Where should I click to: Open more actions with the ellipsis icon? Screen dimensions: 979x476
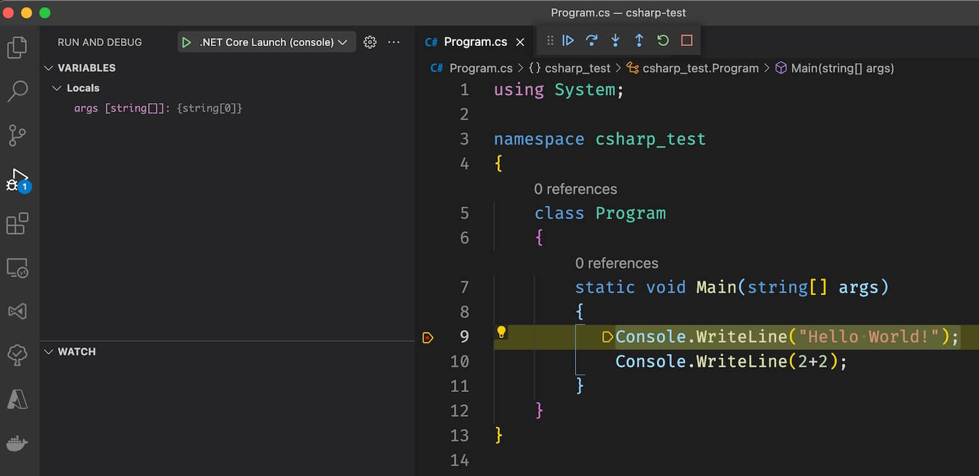394,42
